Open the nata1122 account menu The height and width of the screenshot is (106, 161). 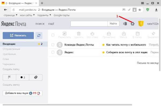coord(153,24)
